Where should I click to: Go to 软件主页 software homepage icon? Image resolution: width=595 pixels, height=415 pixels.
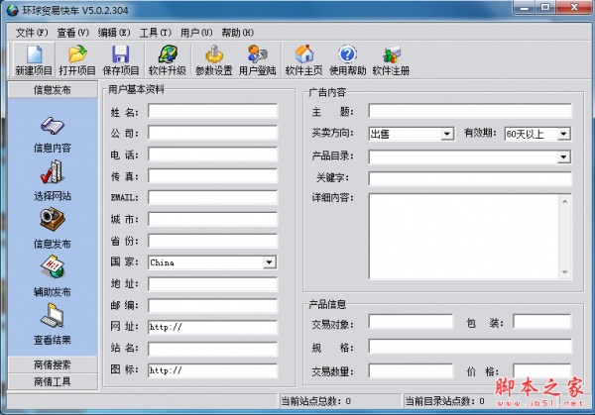304,59
